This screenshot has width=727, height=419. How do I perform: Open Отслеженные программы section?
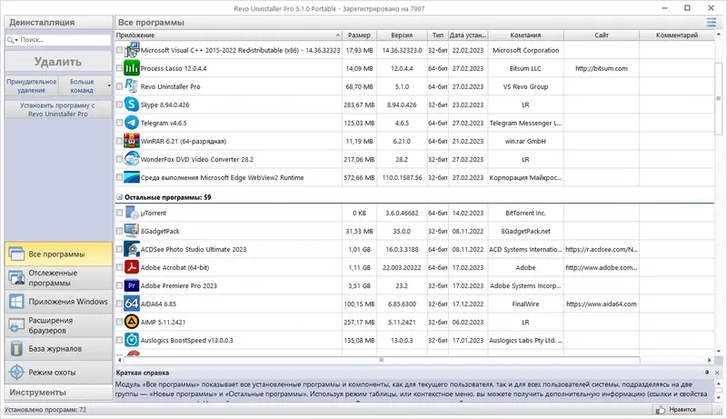[58, 277]
